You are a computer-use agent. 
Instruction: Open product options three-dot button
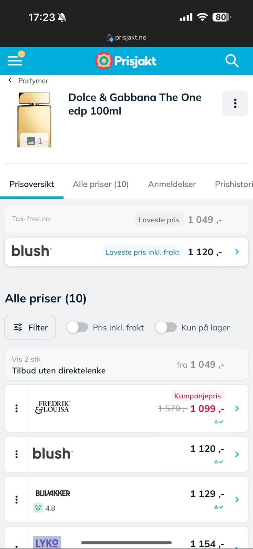pos(235,103)
